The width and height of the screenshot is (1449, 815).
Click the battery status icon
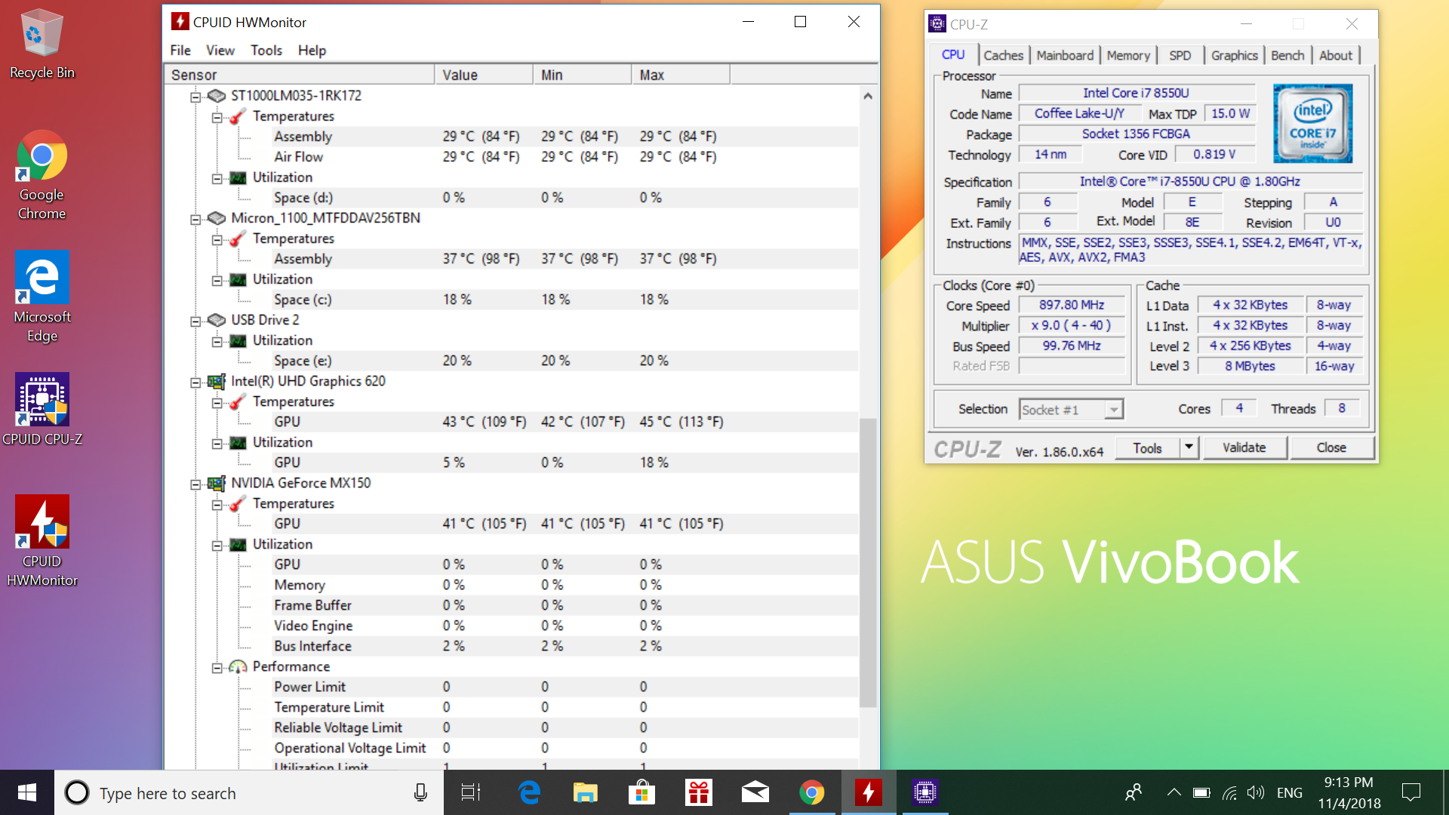1201,792
